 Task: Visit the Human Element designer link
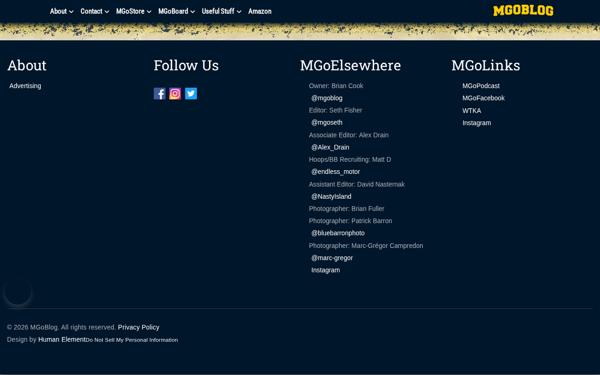pos(62,339)
